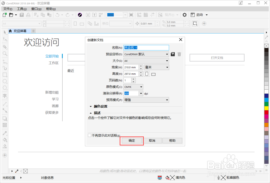270x183 pixels.
Task: Open the 窗口 menu
Action: pyautogui.click(x=36, y=9)
